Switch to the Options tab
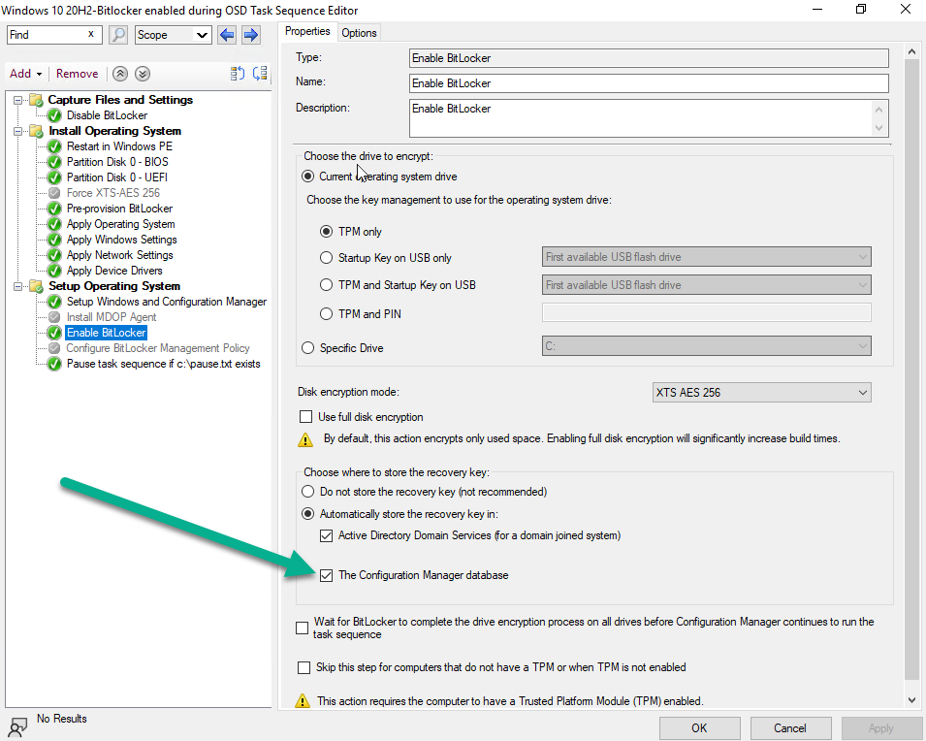The height and width of the screenshot is (741, 926). click(359, 33)
